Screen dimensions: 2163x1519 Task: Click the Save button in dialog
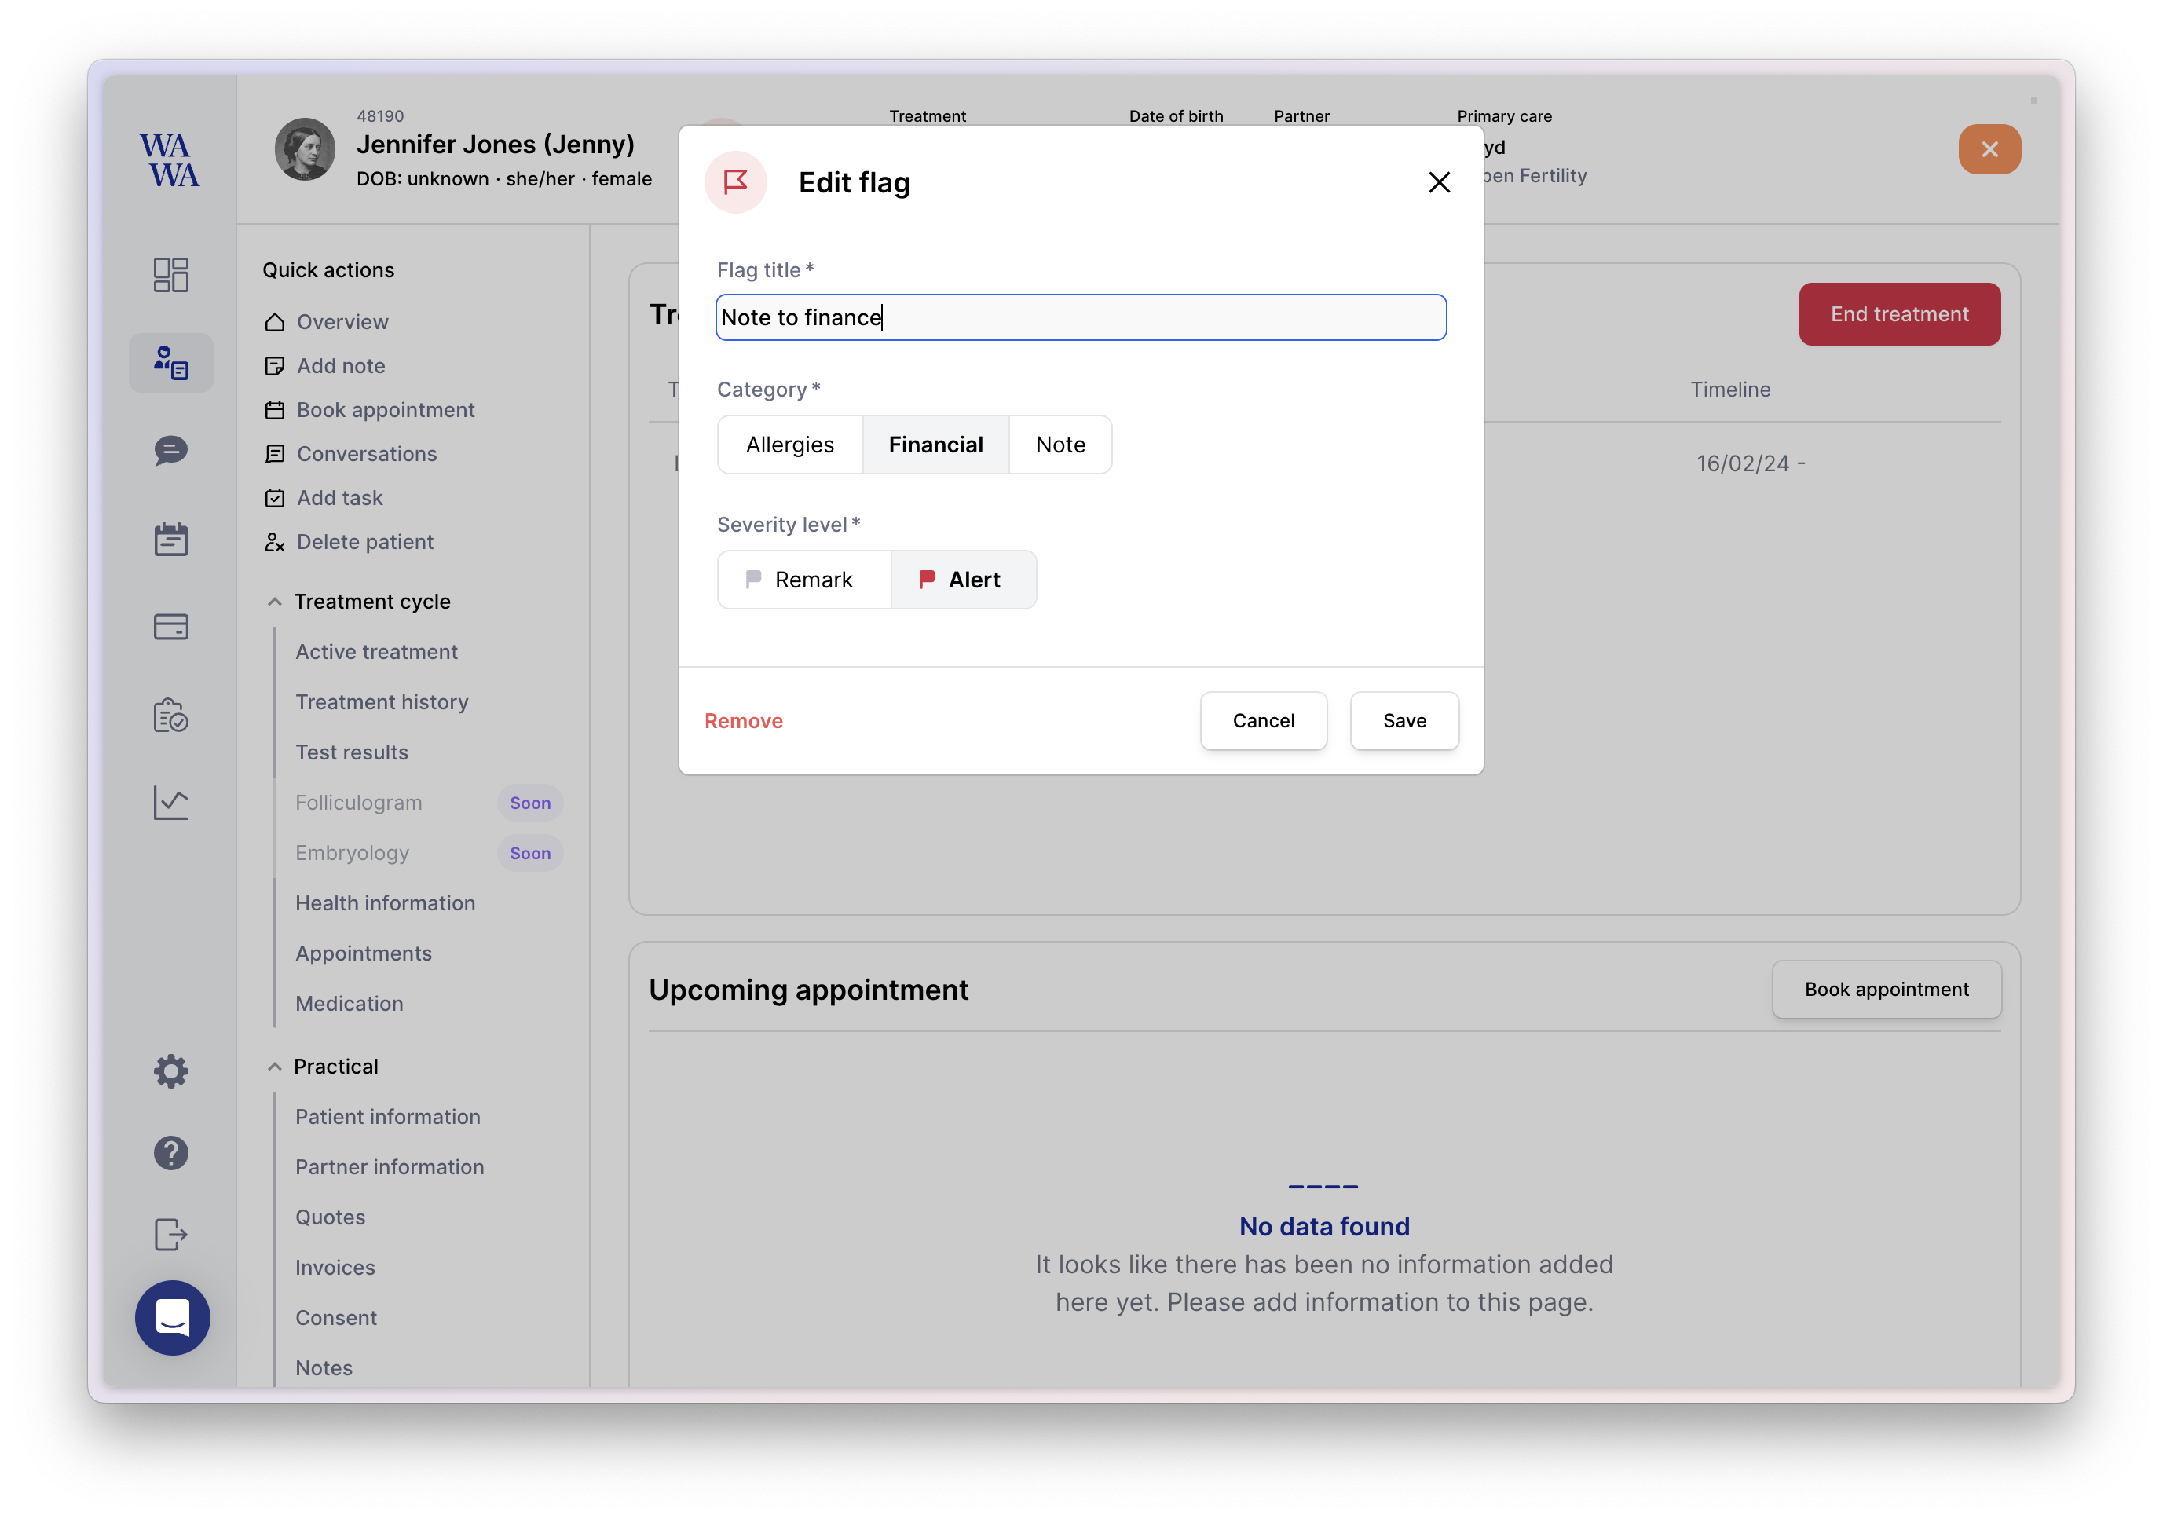(x=1404, y=721)
